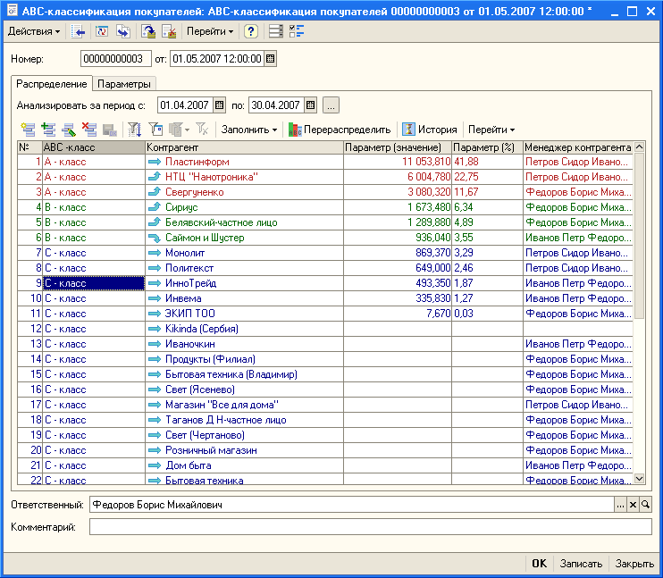Click the checklist form settings icon

pos(297,31)
